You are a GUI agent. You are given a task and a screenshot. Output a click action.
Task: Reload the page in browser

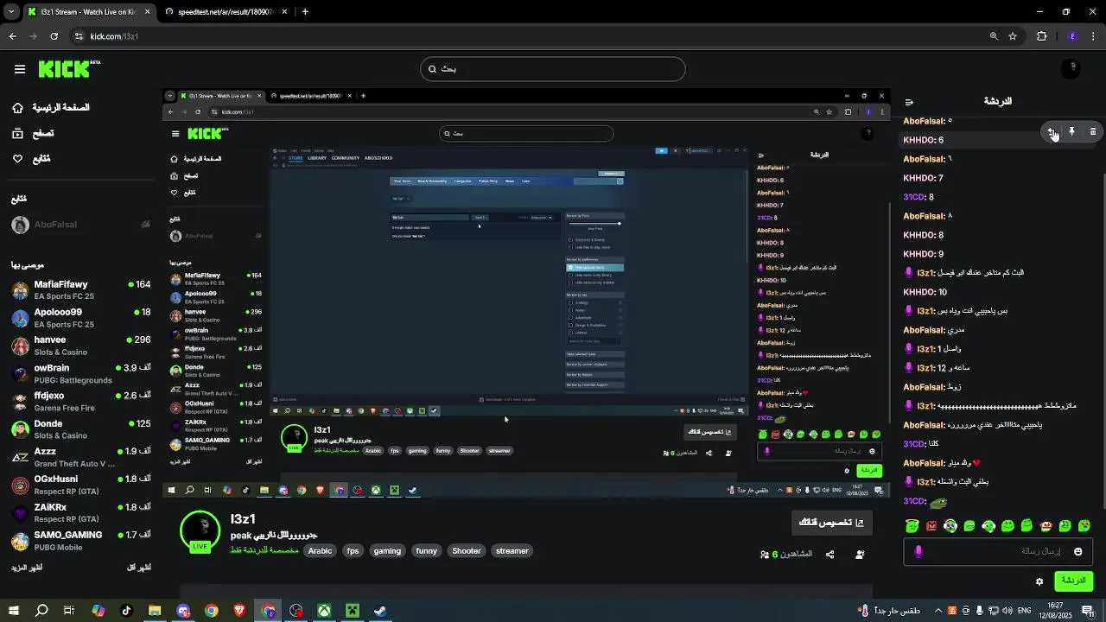54,36
